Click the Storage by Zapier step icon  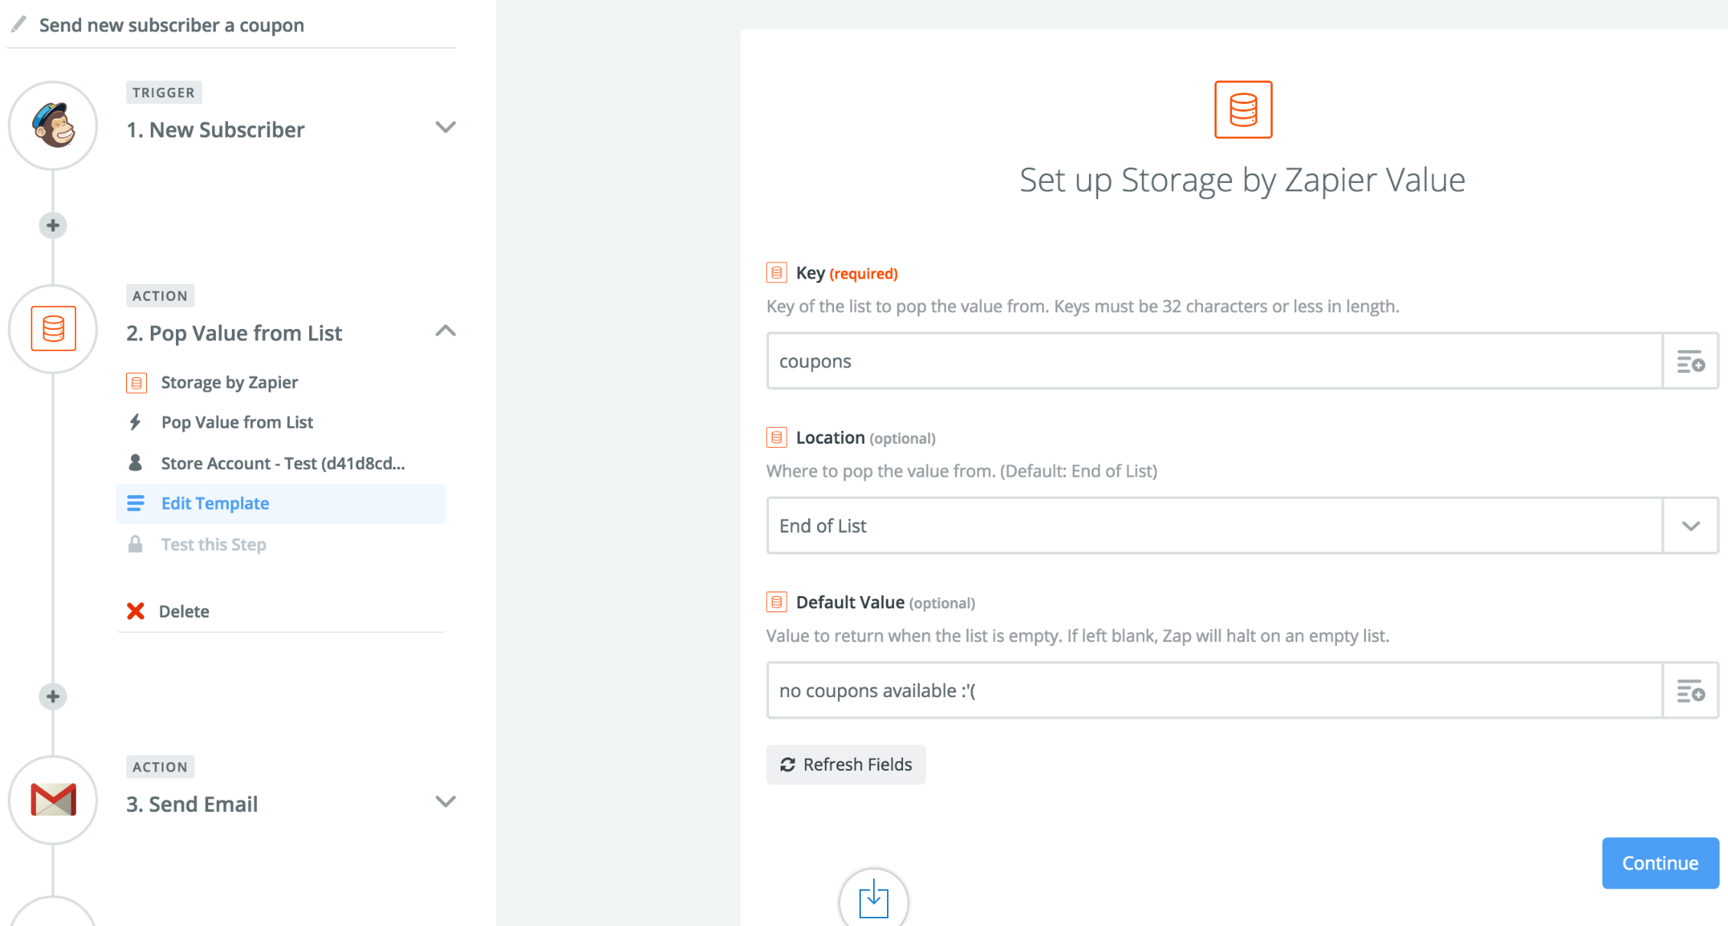click(x=53, y=329)
